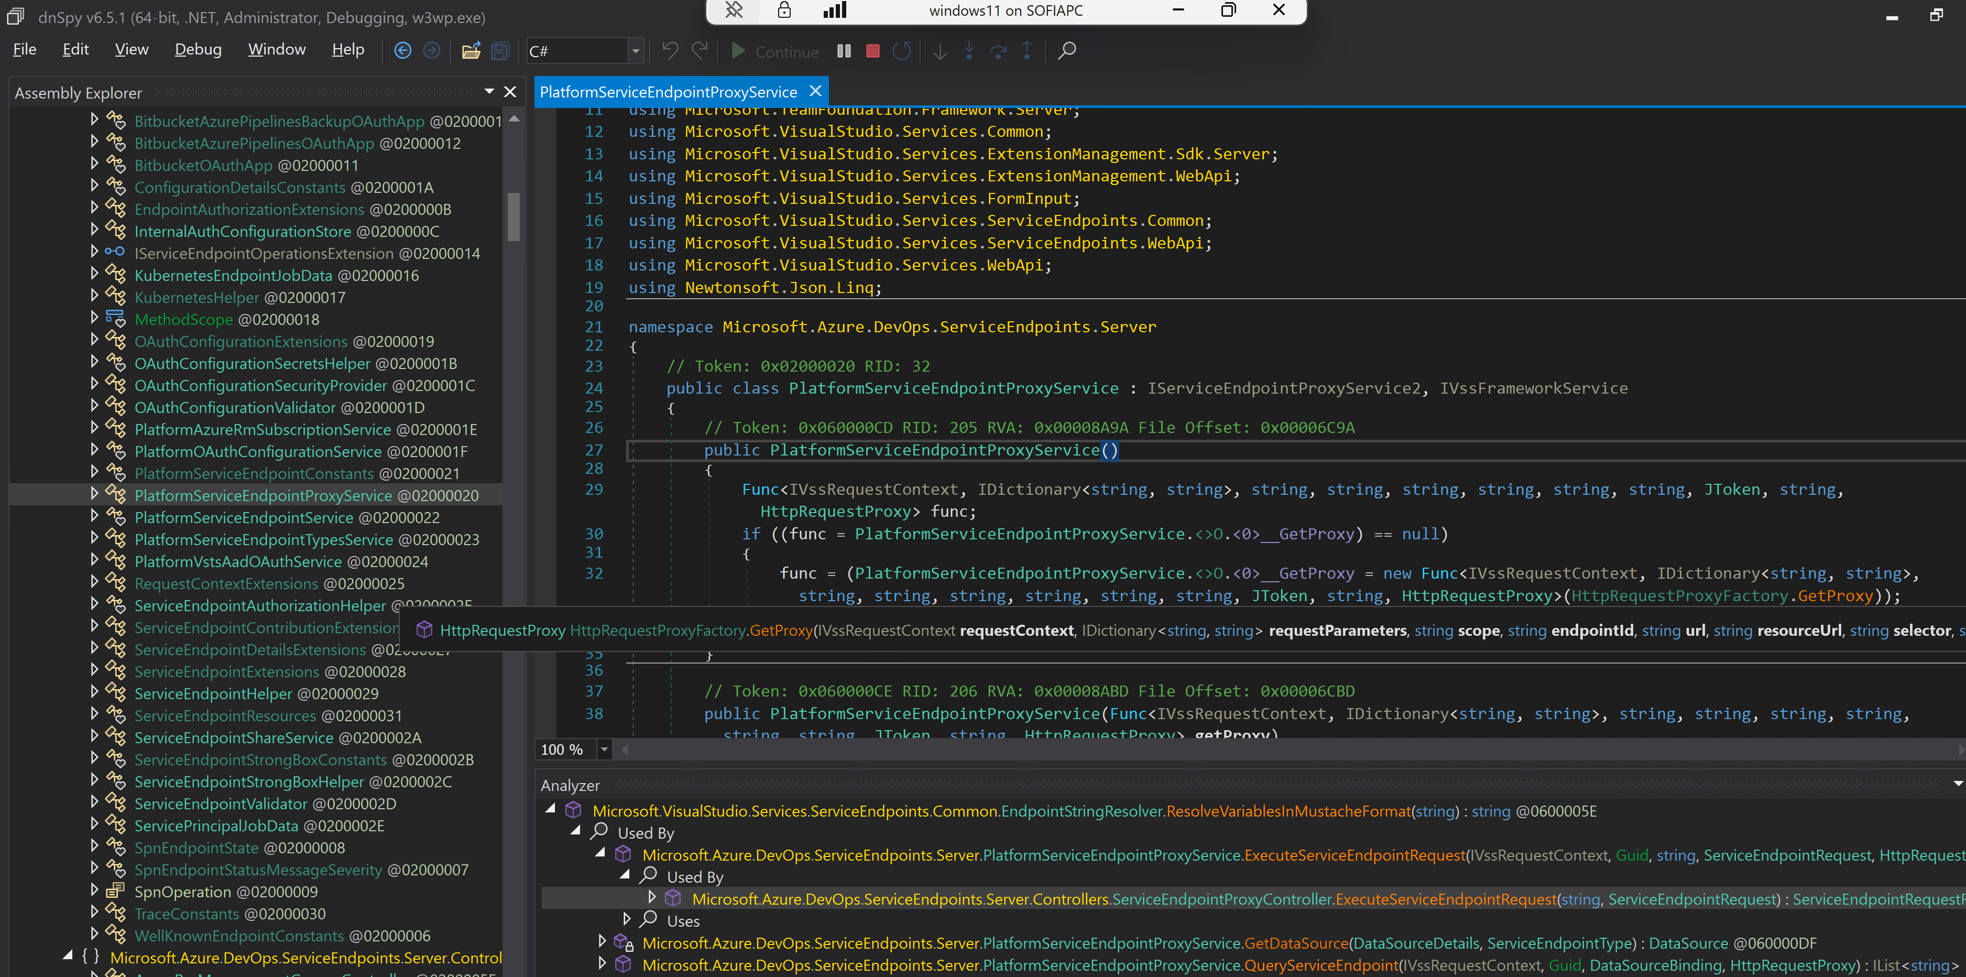Collapse the Used By node in Analyzer
The width and height of the screenshot is (1966, 977).
click(575, 832)
